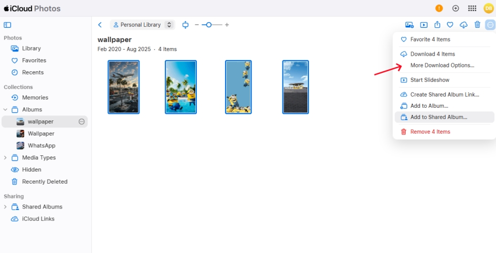496x253 pixels.
Task: Open Recently Deleted in sidebar
Action: coord(44,181)
